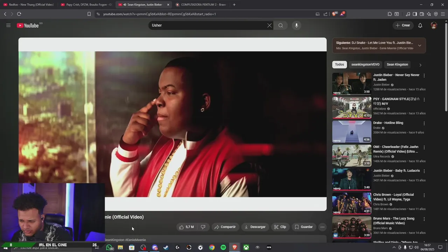Switch to COMPUTADORA PENTIUM 2 tab

tap(201, 5)
